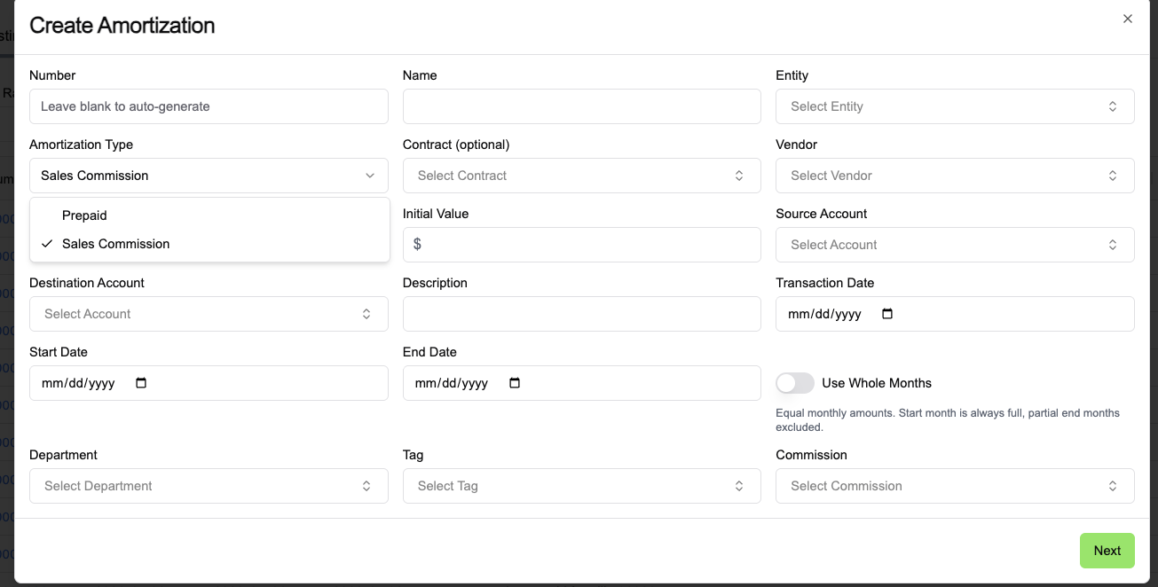Open the End Date calendar picker icon
Screen dimensions: 1158x587
tap(515, 383)
